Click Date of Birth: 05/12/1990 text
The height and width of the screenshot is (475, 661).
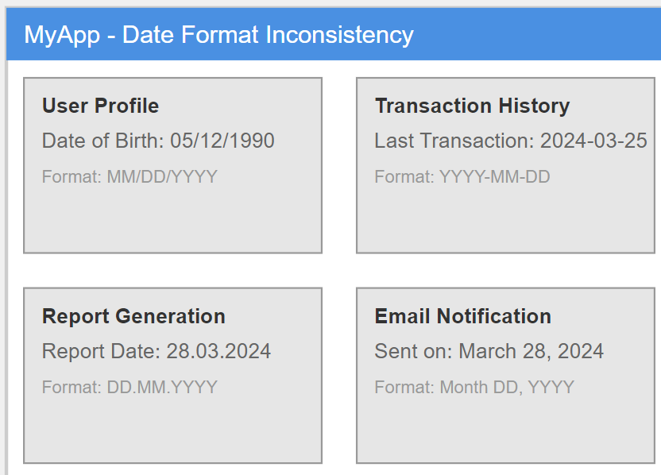158,141
